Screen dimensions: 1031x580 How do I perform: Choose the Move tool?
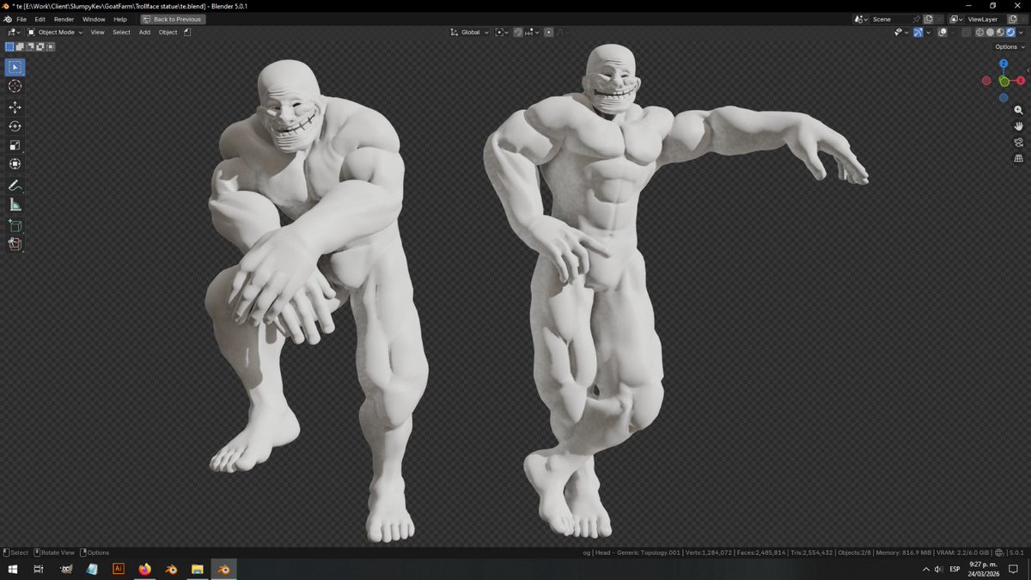tap(15, 107)
